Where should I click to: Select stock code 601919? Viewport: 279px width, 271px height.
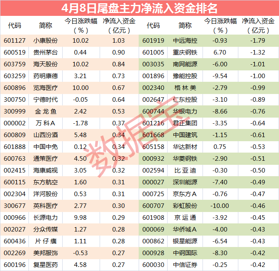[153, 41]
